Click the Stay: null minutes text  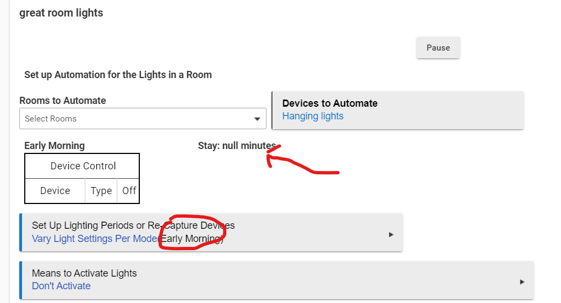point(237,146)
